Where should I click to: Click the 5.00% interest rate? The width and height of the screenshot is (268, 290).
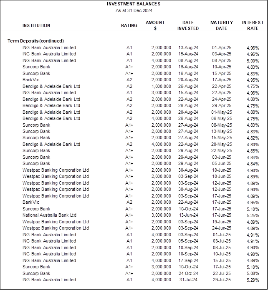tap(253, 61)
